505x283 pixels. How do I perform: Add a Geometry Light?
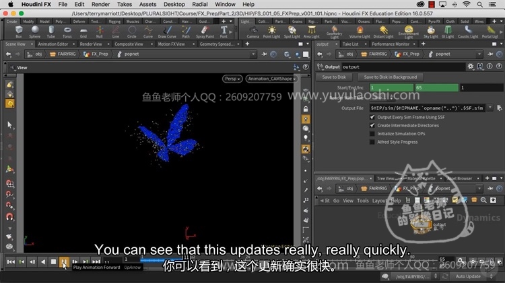[x=334, y=32]
